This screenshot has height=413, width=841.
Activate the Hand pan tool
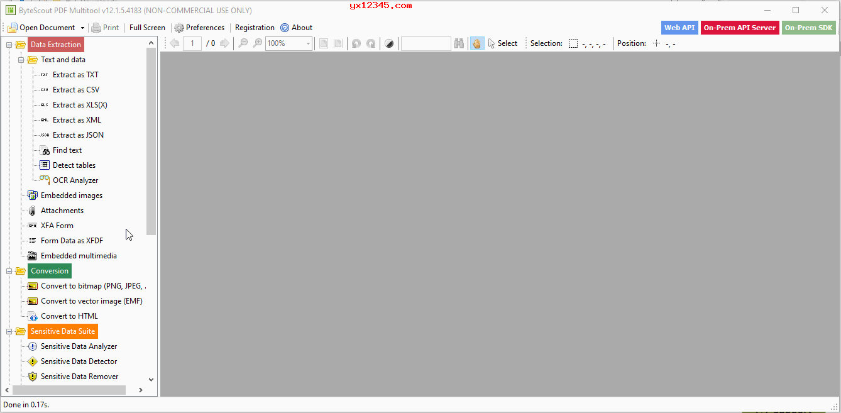coord(478,43)
